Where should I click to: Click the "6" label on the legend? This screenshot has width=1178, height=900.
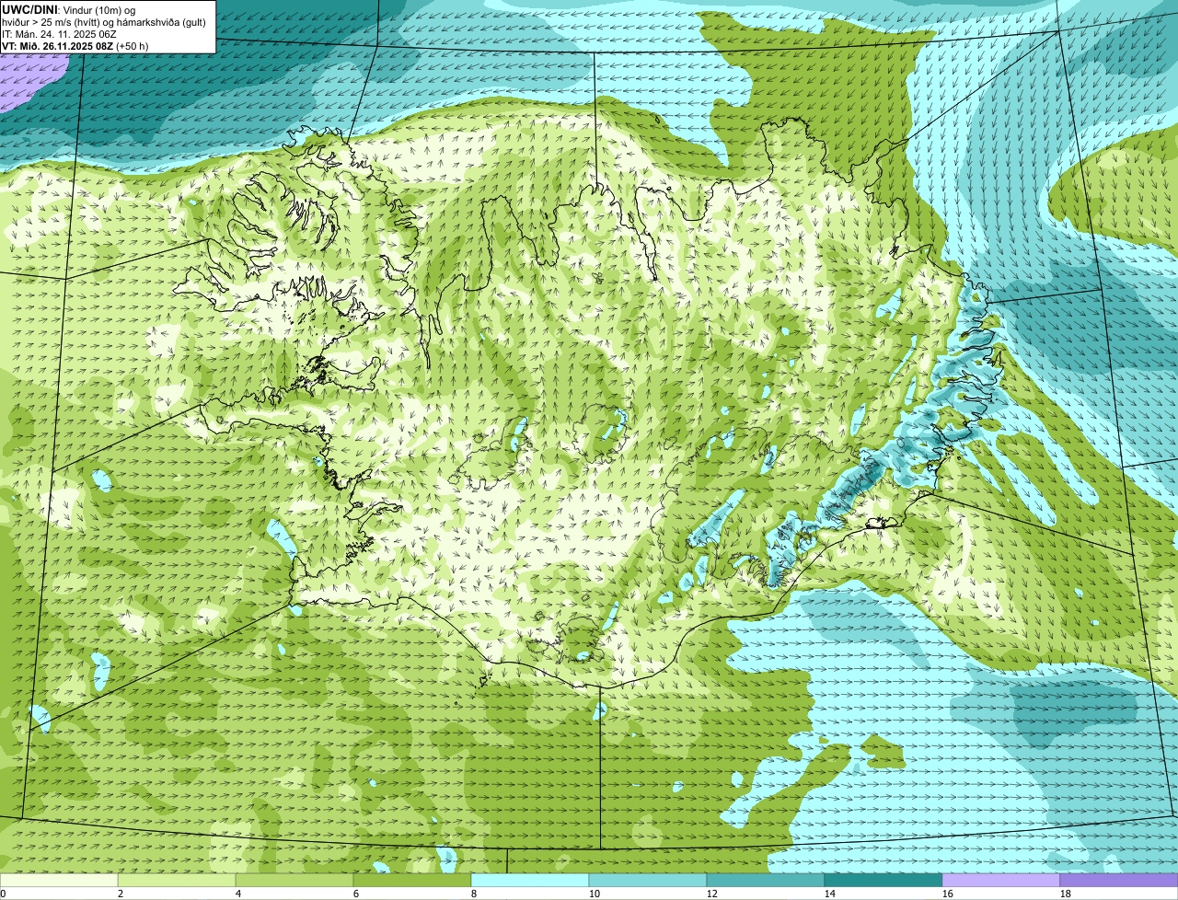coord(356,894)
